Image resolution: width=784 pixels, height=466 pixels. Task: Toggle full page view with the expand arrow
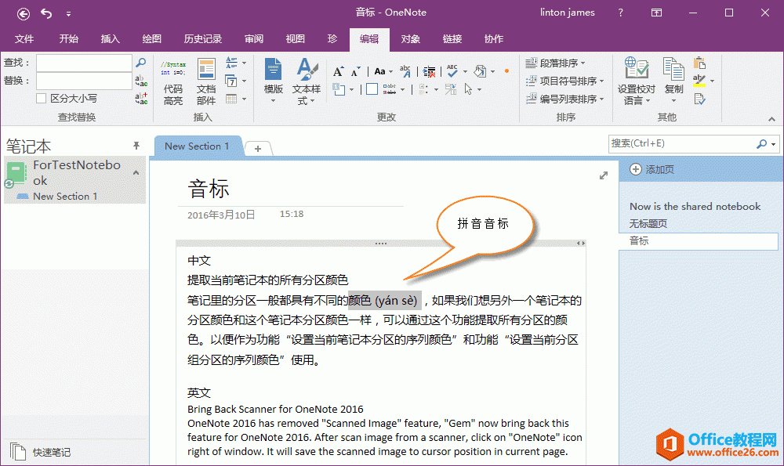604,175
